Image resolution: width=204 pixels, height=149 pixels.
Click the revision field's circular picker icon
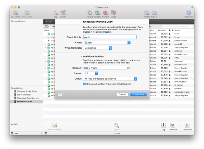pyautogui.click(x=128, y=68)
